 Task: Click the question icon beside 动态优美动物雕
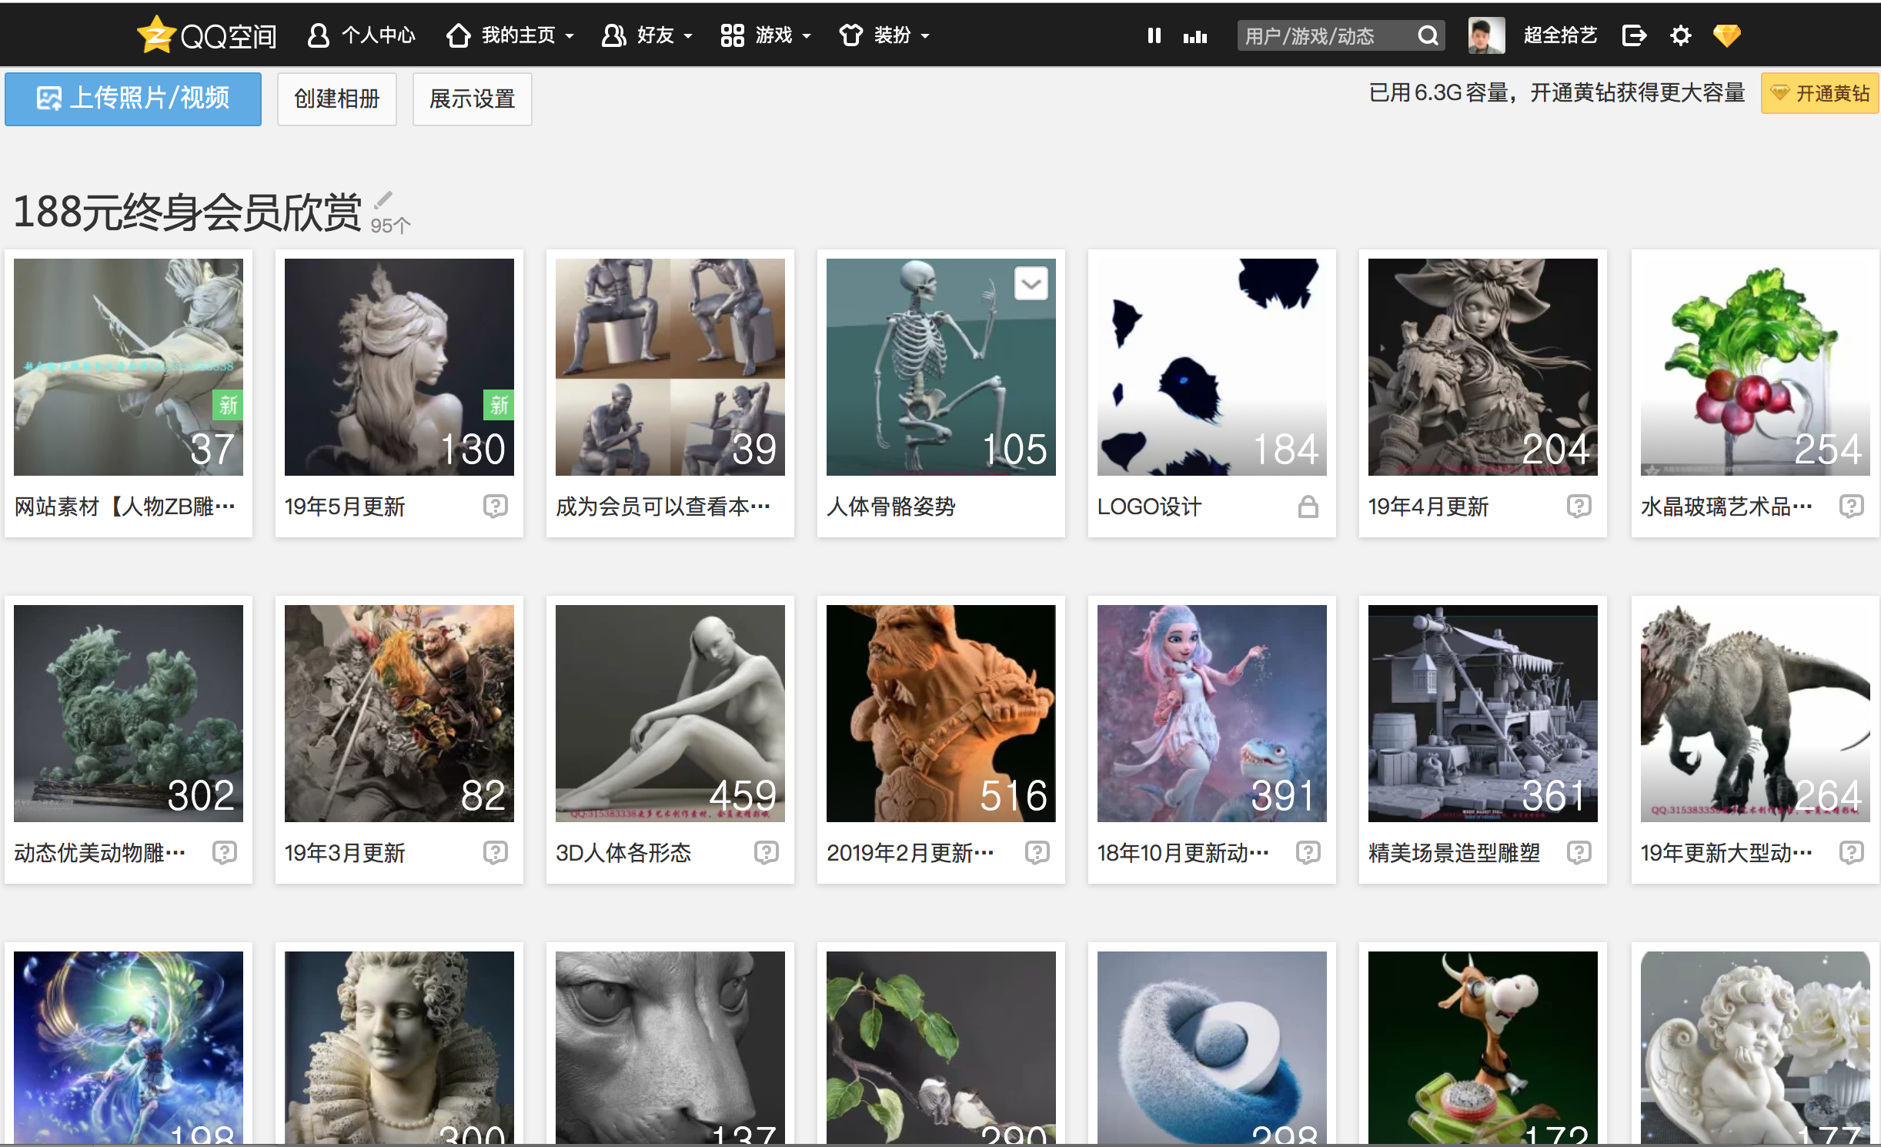[225, 852]
